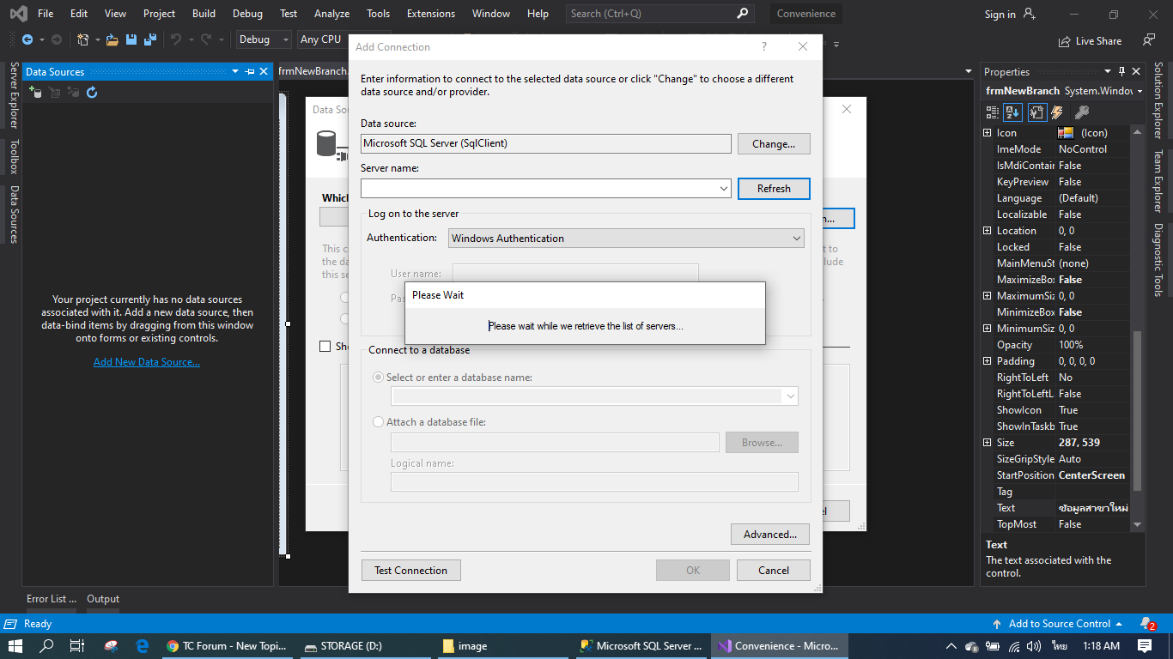The height and width of the screenshot is (659, 1173).
Task: Click Add New Data Source icon in Data Sources
Action: click(36, 92)
